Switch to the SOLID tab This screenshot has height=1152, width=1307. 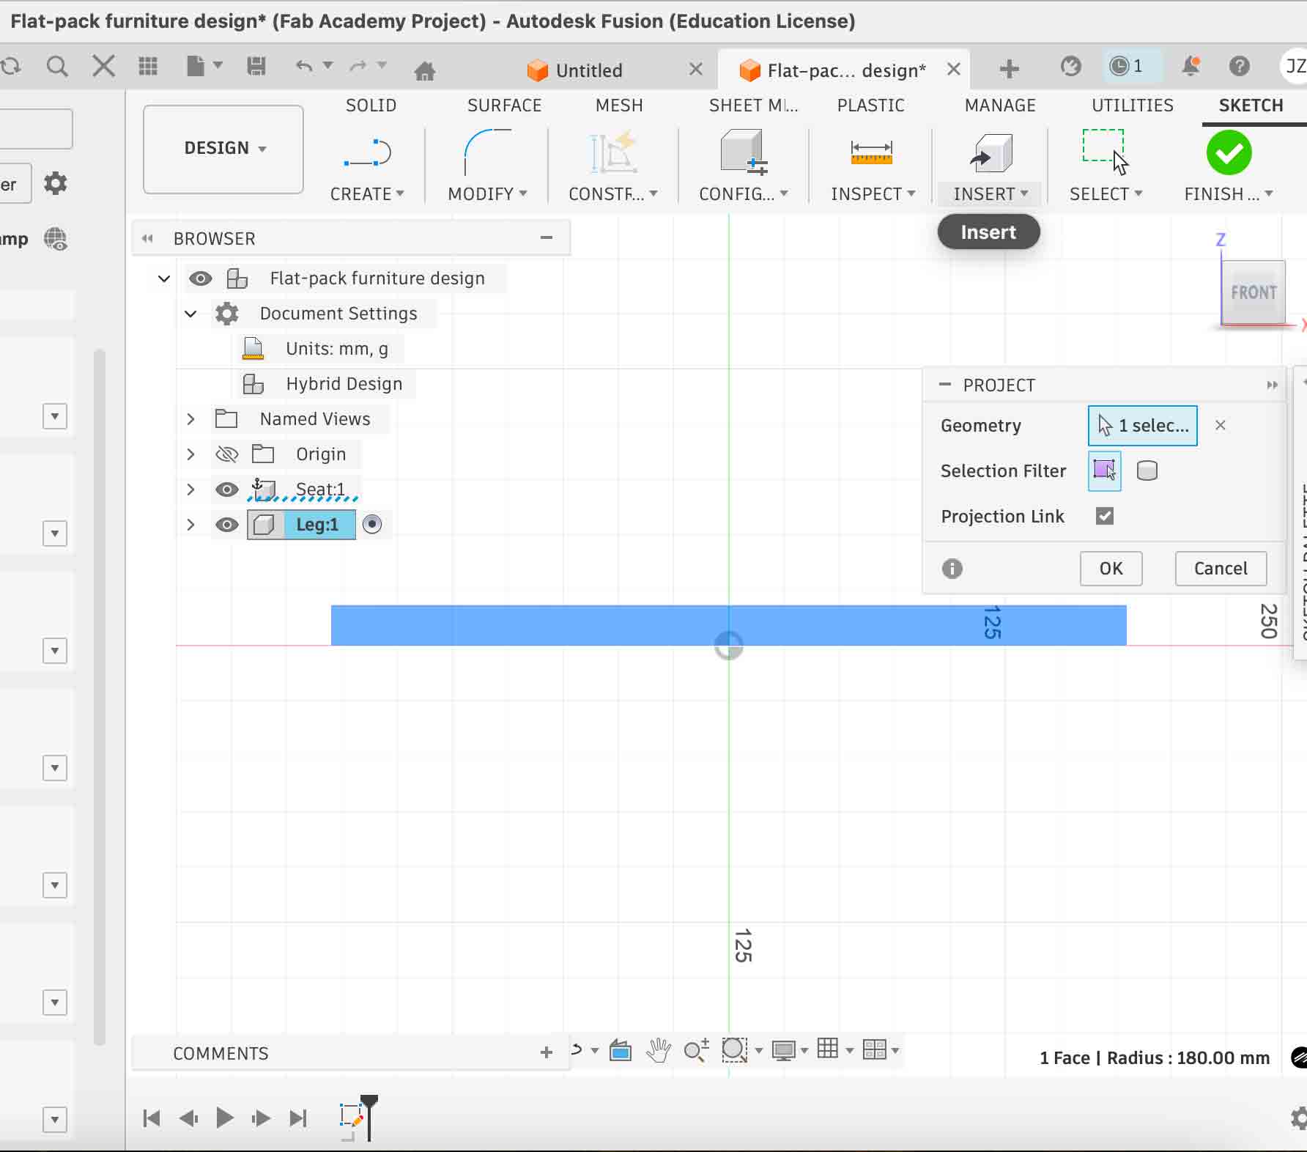point(371,106)
